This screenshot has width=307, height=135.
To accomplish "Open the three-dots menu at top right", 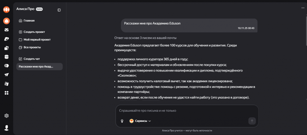I will pyautogui.click(x=303, y=8).
